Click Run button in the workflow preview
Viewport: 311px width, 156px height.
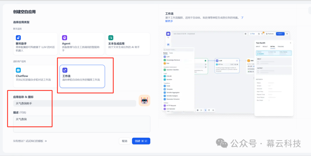[252, 34]
